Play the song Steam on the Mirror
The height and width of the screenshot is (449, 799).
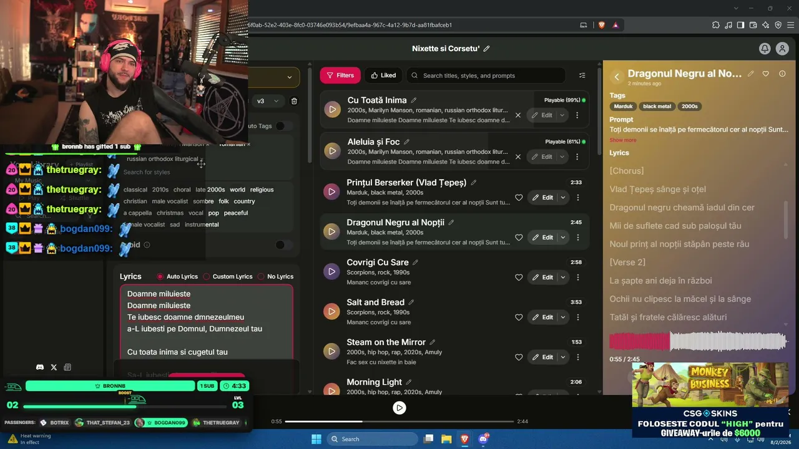[x=331, y=351]
